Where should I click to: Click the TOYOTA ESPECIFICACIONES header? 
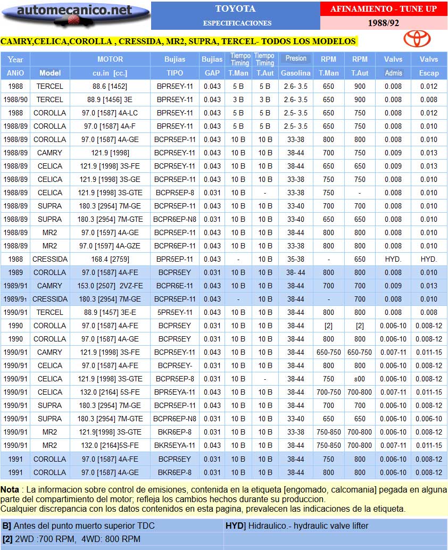coord(236,15)
